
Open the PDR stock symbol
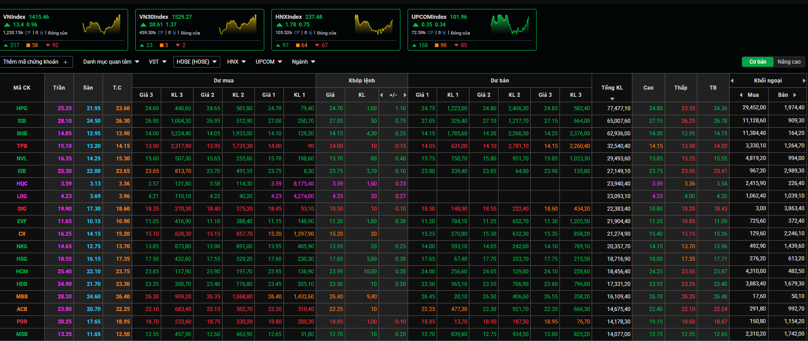(22, 322)
